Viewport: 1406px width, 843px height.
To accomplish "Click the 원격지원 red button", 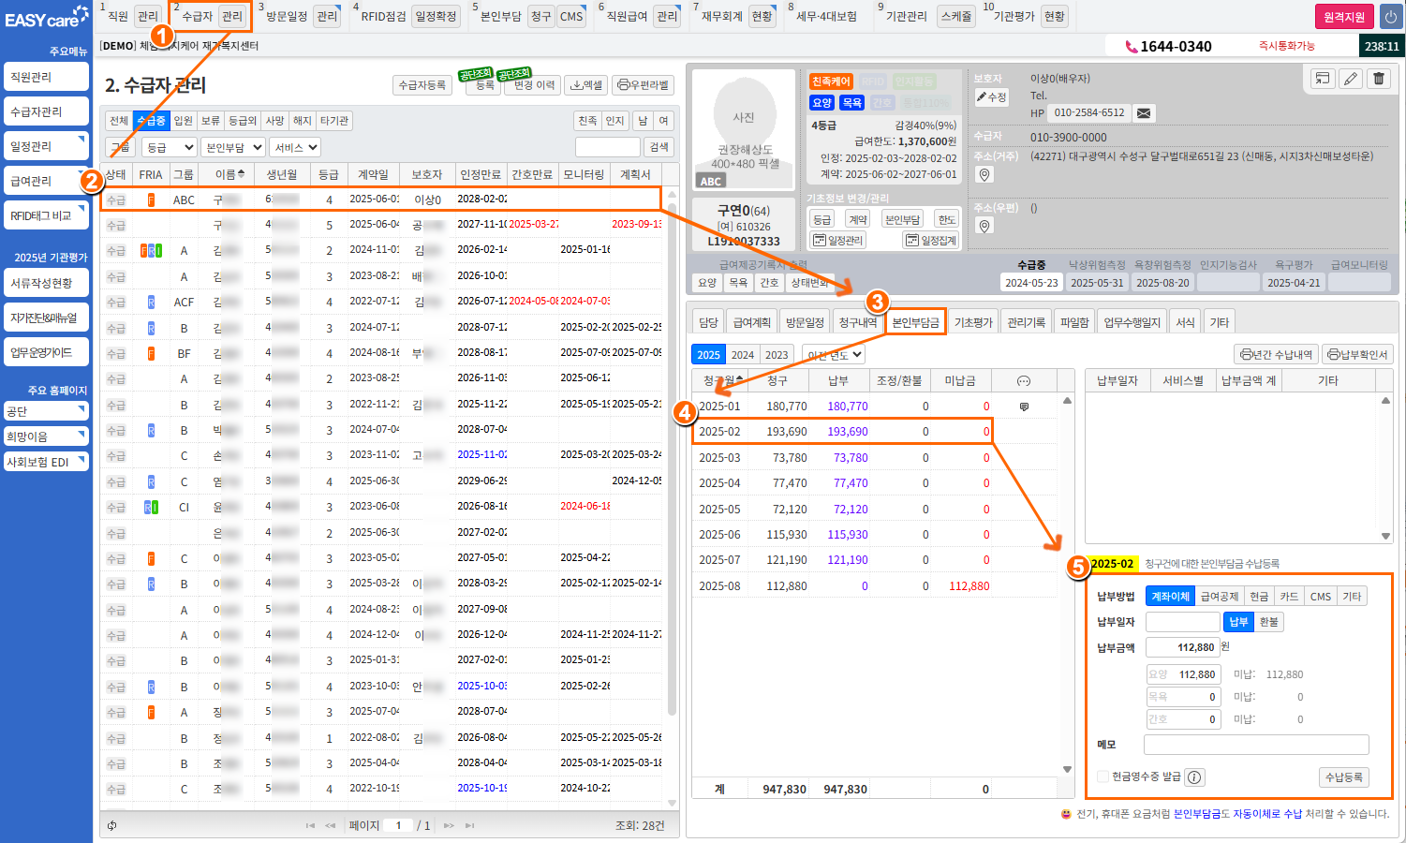I will (x=1343, y=17).
